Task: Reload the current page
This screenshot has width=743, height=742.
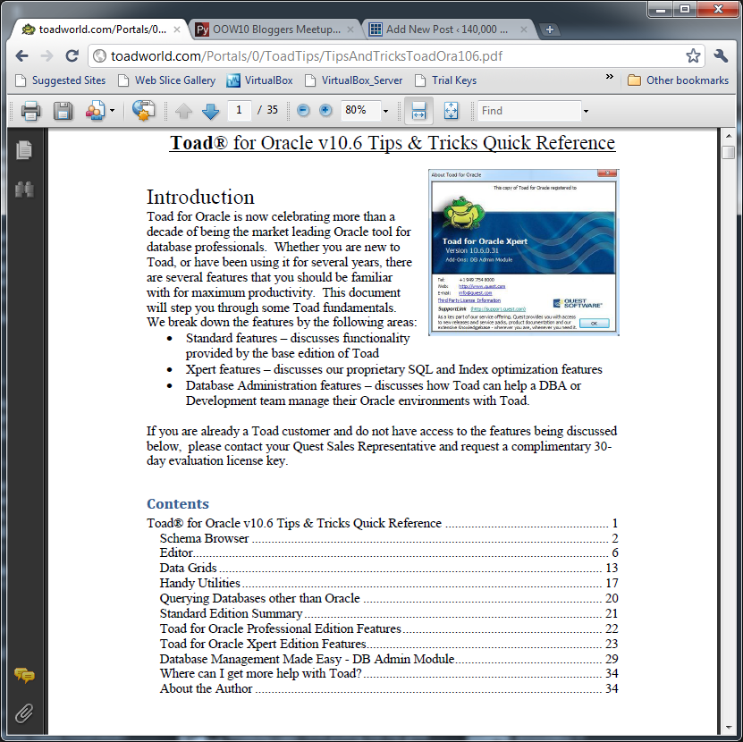Action: (x=72, y=56)
